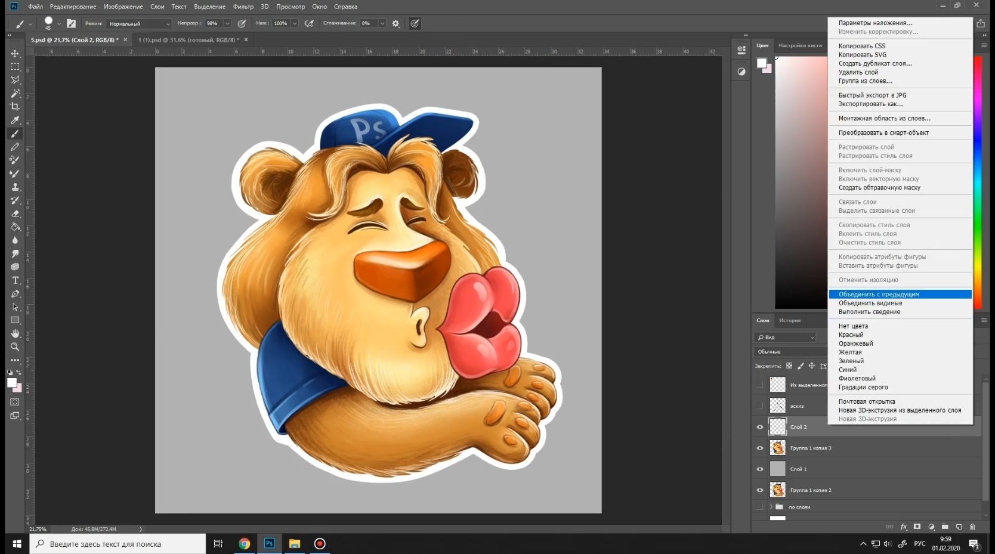
Task: Open the layer blend mode Обычные dropdown
Action: (790, 352)
